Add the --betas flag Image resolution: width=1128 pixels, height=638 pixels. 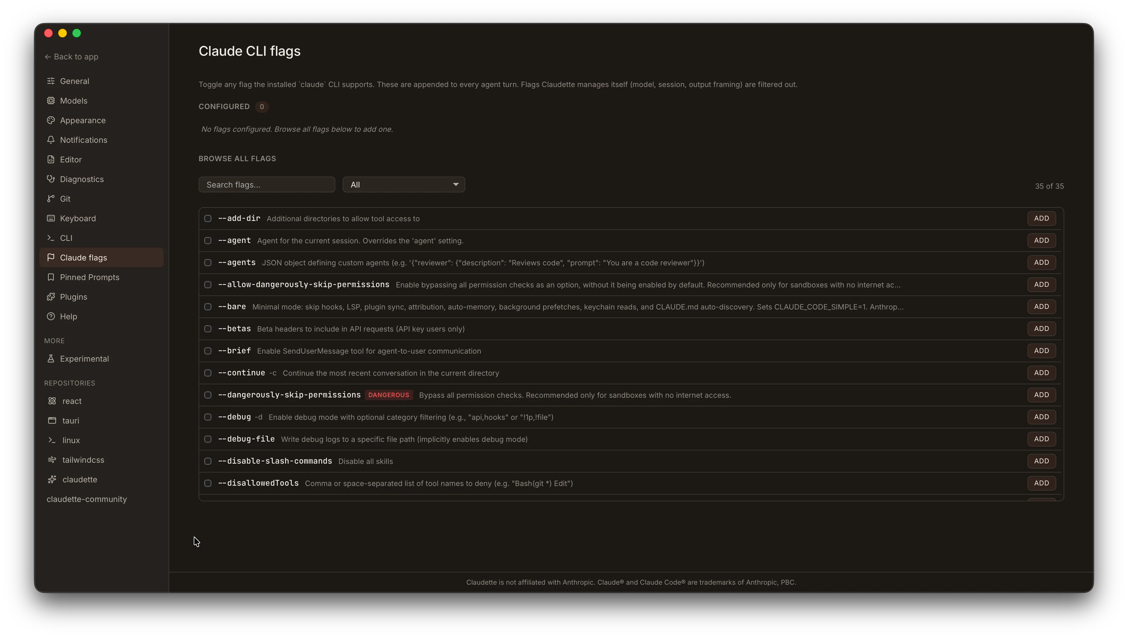pyautogui.click(x=1041, y=328)
